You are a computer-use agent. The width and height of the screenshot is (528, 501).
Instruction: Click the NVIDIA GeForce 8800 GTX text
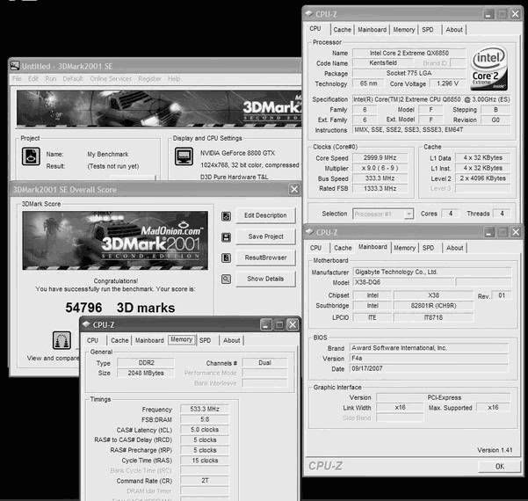237,153
